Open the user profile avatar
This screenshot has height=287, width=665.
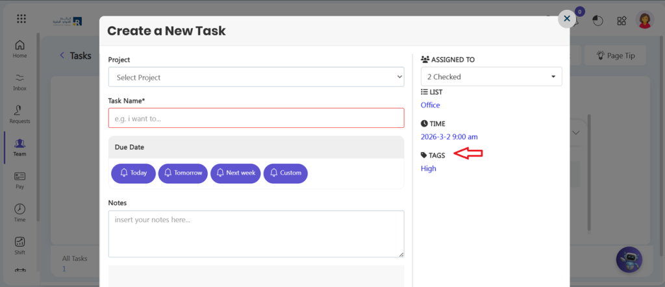pos(645,20)
